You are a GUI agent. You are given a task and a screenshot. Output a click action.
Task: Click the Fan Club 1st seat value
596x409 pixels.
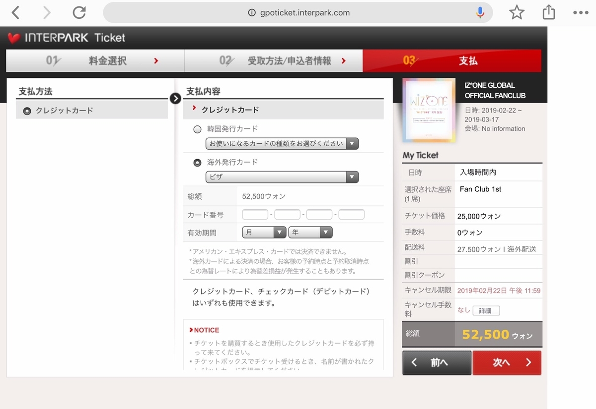coord(481,189)
